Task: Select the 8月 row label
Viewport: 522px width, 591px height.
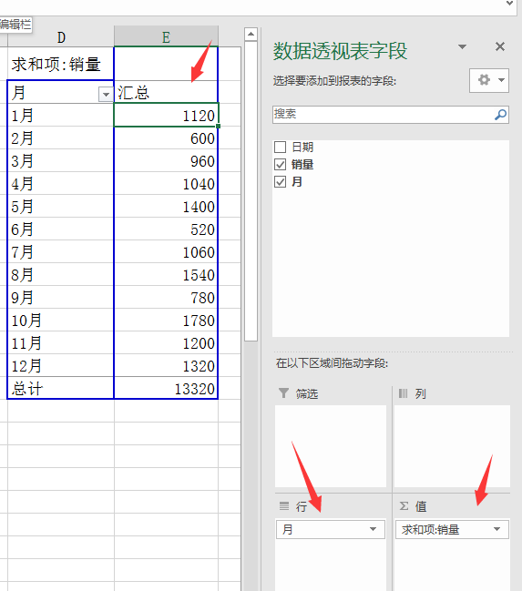Action: click(x=60, y=274)
